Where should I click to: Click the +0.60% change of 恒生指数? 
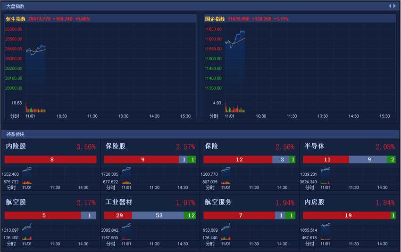(x=83, y=19)
